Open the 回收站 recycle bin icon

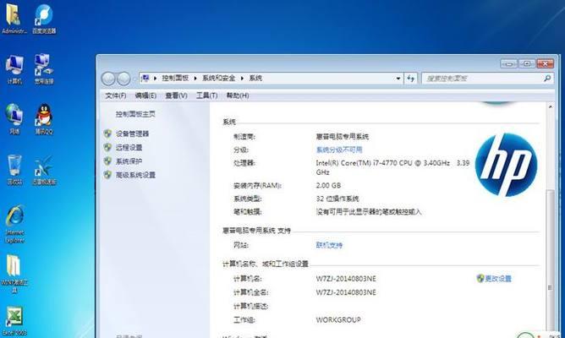point(14,170)
